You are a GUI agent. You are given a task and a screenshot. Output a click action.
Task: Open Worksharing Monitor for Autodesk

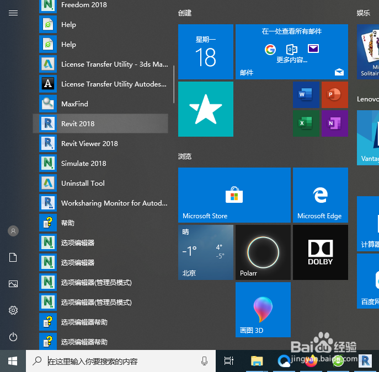point(100,203)
